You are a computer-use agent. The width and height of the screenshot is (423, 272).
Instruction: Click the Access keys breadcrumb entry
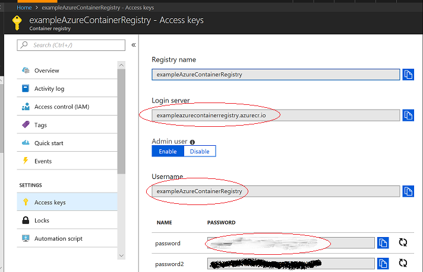click(97, 8)
